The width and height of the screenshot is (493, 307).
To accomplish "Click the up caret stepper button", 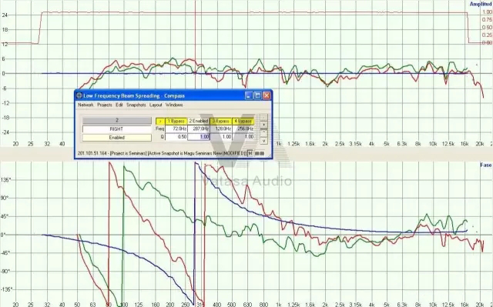I will click(x=264, y=132).
